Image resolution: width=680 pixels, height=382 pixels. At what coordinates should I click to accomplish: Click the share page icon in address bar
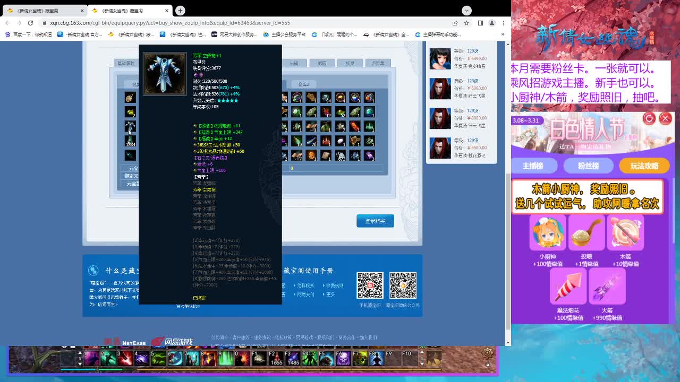click(455, 23)
